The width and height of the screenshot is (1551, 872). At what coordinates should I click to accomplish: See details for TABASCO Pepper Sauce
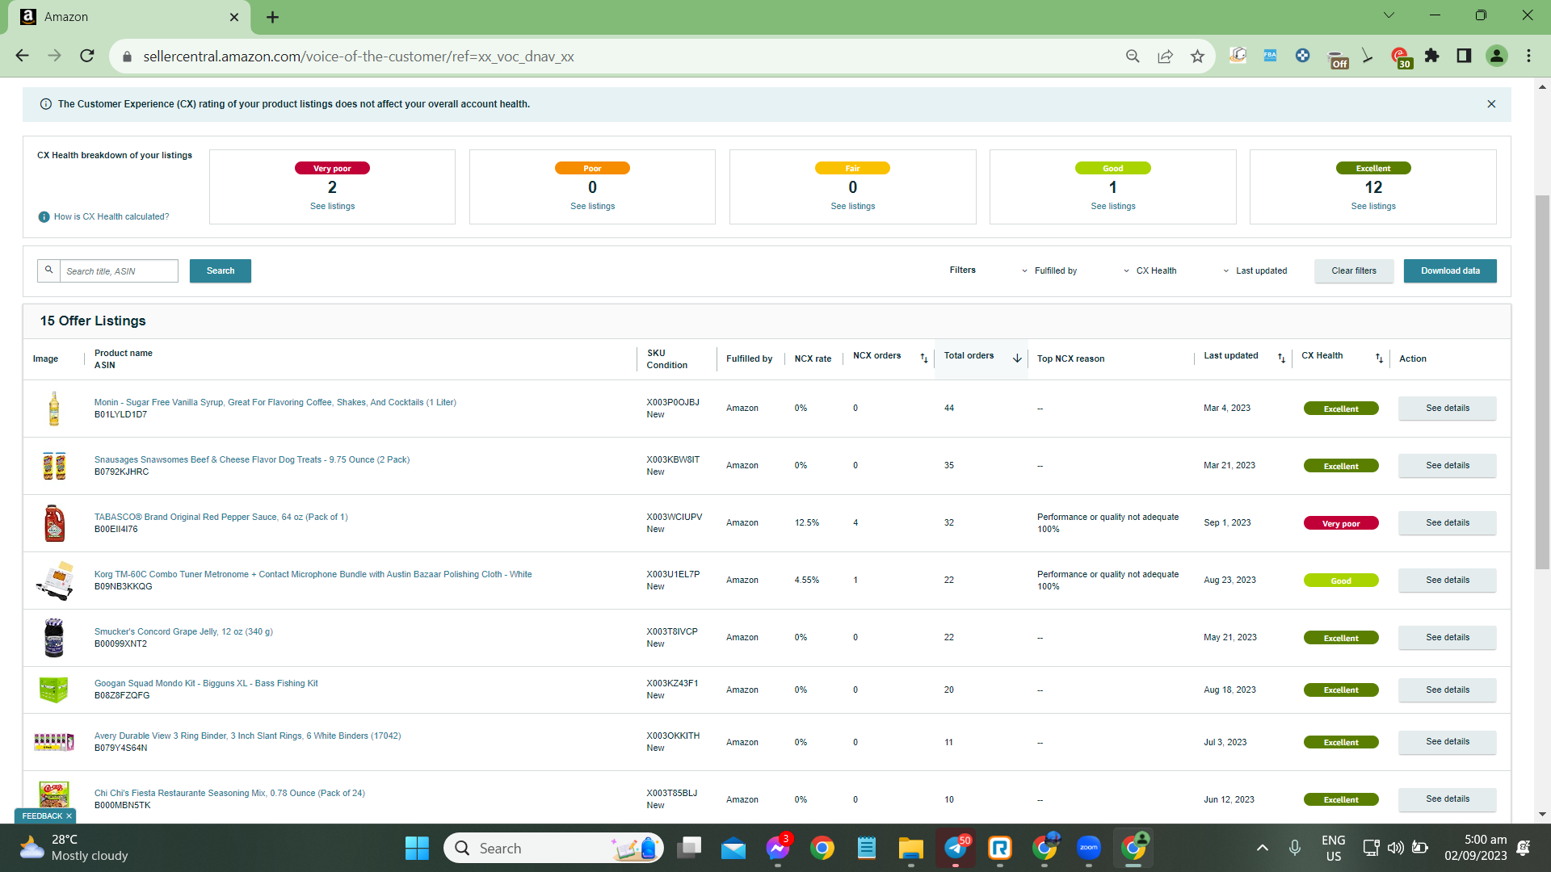(1447, 522)
